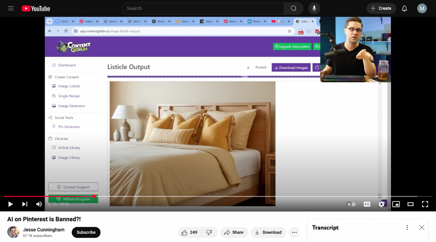Image resolution: width=436 pixels, height=242 pixels.
Task: Share the video
Action: 234,232
